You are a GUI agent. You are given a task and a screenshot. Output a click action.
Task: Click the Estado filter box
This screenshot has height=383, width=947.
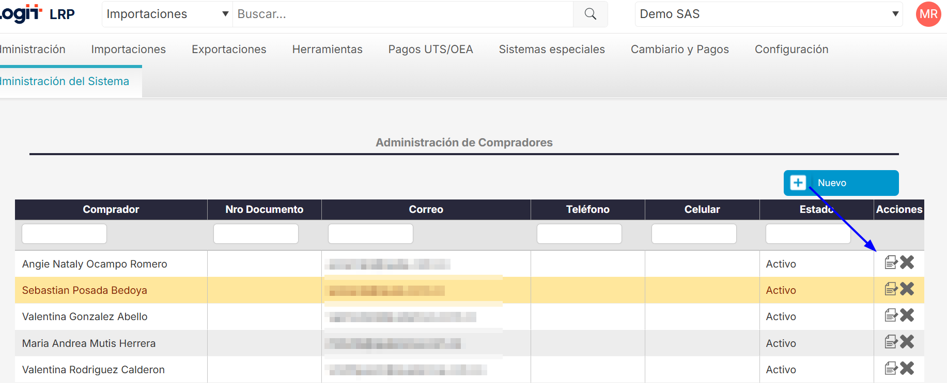pyautogui.click(x=808, y=234)
